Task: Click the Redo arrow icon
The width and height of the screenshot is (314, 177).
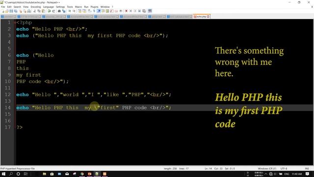Action: pos(53,11)
